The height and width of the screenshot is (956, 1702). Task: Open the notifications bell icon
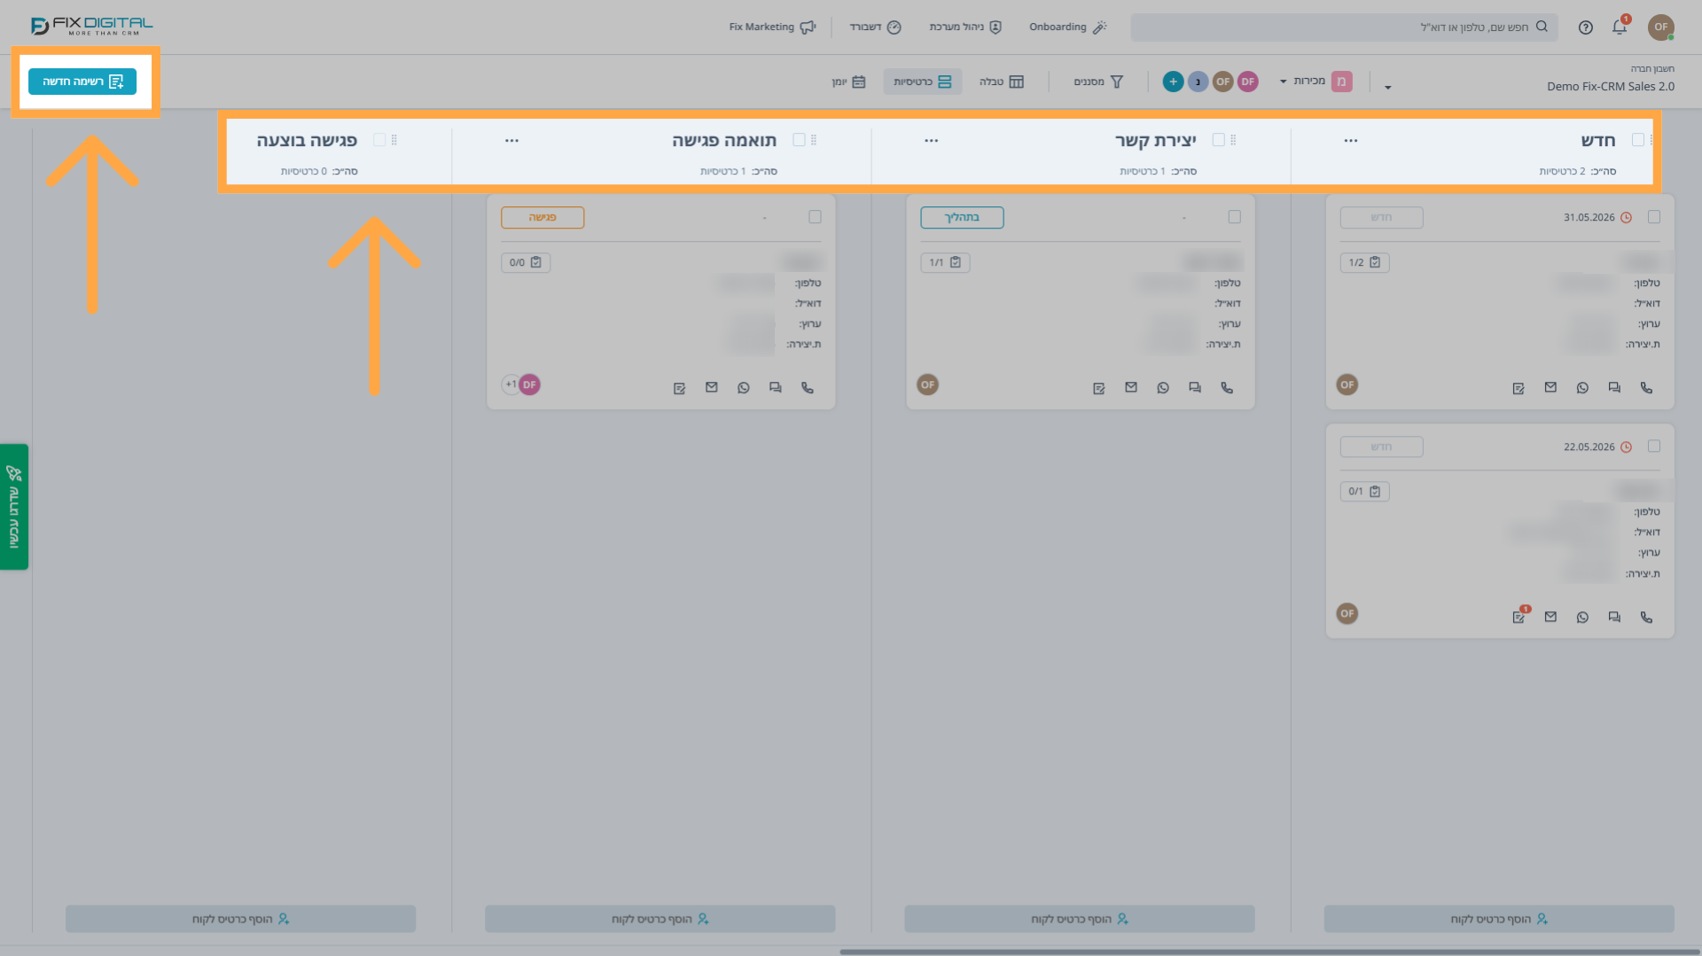point(1619,27)
